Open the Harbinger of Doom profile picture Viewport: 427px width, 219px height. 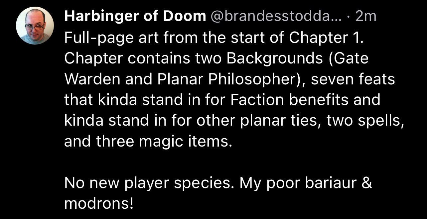[x=35, y=26]
